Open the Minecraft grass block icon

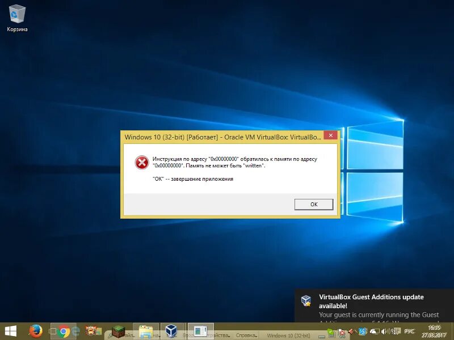119,331
